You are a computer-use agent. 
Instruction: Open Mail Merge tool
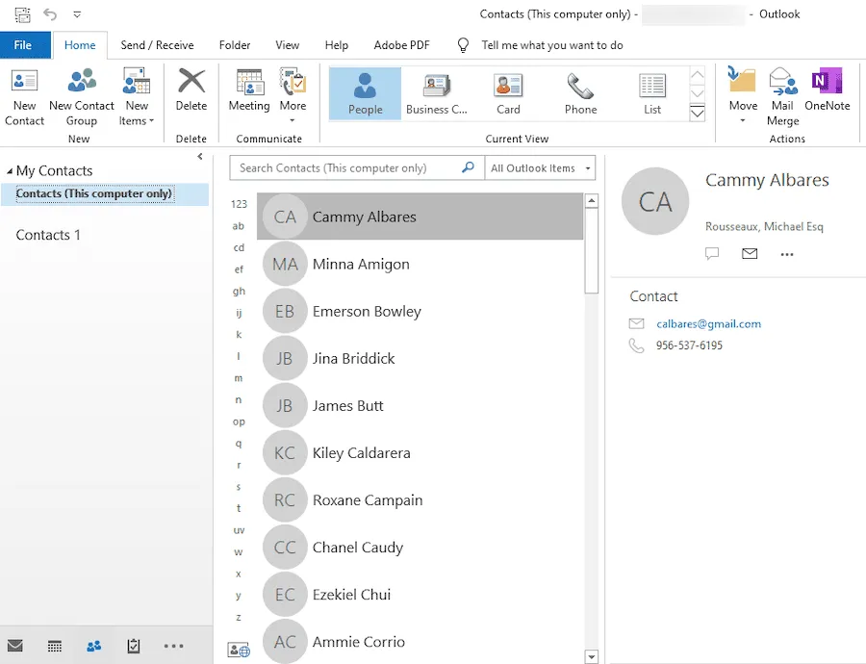coord(782,96)
